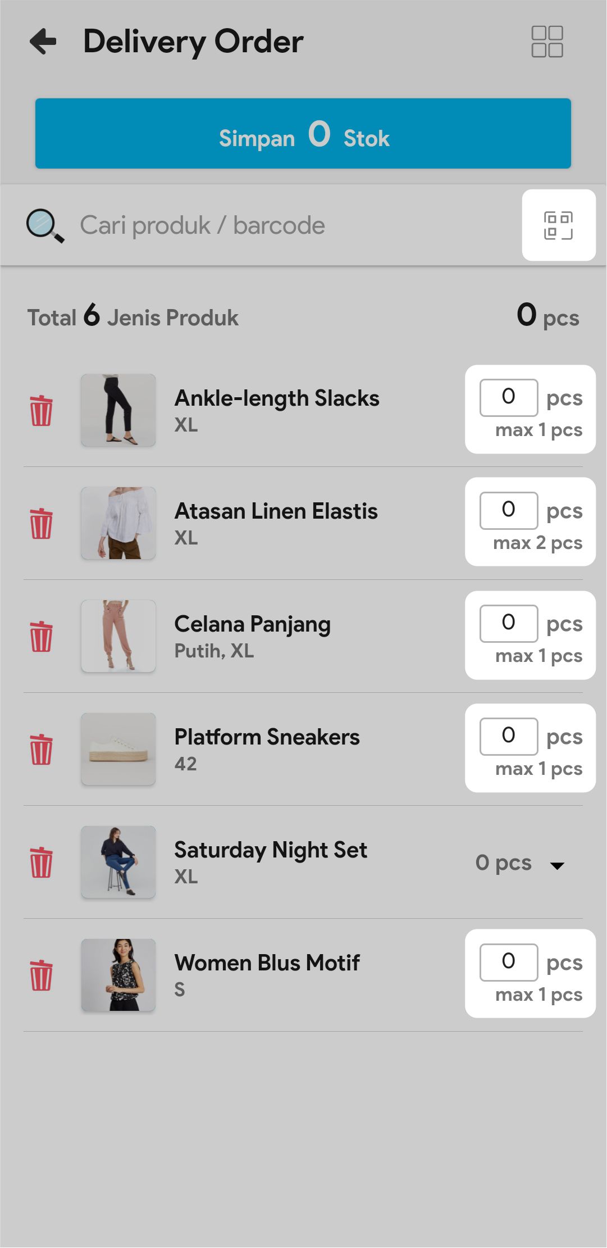Expand Saturday Night Set quantity dropdown
Screen dimensions: 607x1248
coord(557,865)
